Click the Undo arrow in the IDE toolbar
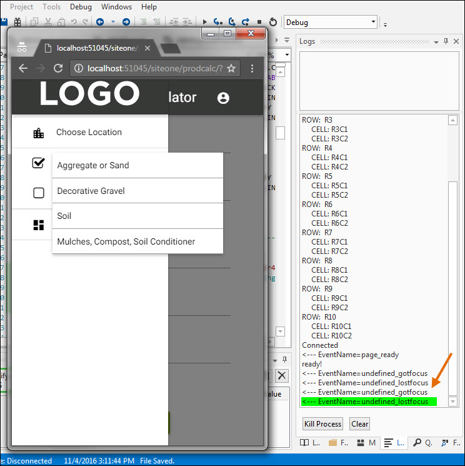Viewport: 465px width, 466px height. tap(74, 22)
